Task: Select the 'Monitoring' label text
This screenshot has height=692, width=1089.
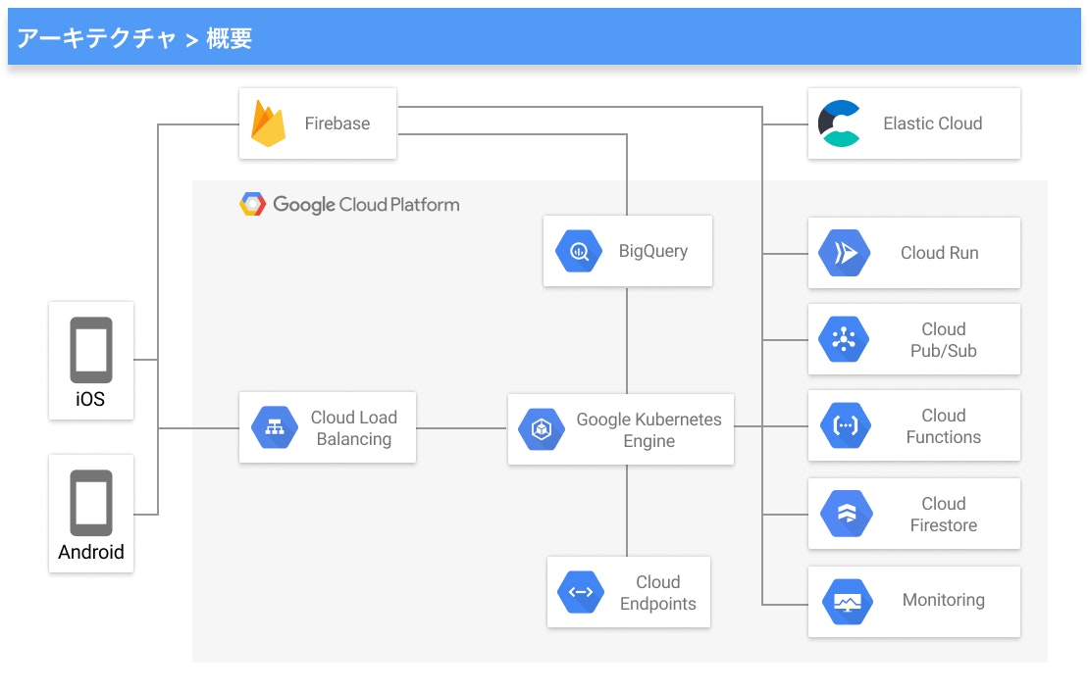Action: 944,601
